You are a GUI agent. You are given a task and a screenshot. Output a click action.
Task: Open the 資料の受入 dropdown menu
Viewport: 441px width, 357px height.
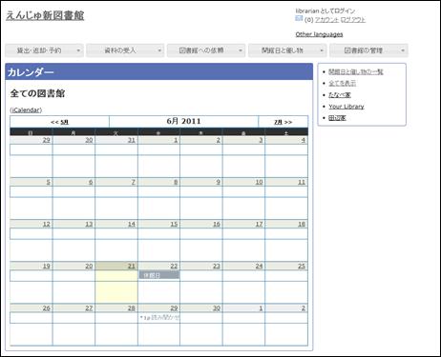(x=125, y=50)
